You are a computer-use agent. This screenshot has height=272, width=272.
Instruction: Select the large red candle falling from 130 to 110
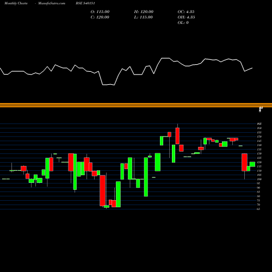pyautogui.click(x=244, y=162)
